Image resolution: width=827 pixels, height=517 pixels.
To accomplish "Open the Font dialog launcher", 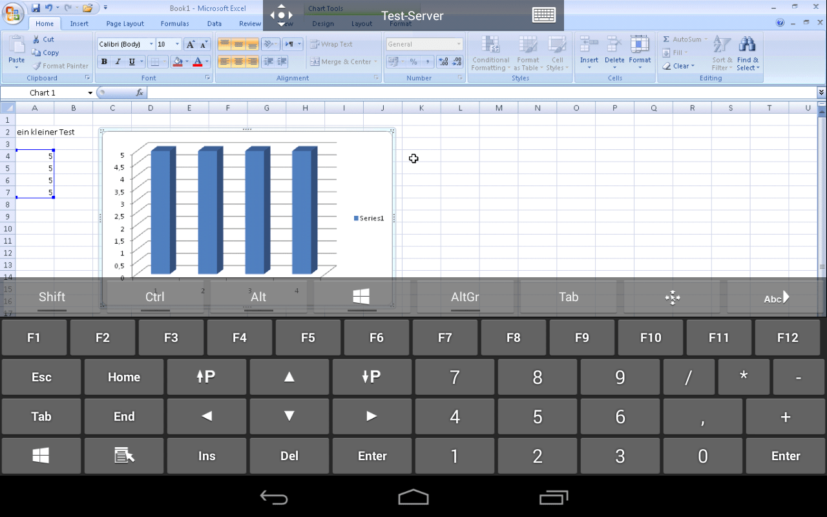I will click(208, 78).
